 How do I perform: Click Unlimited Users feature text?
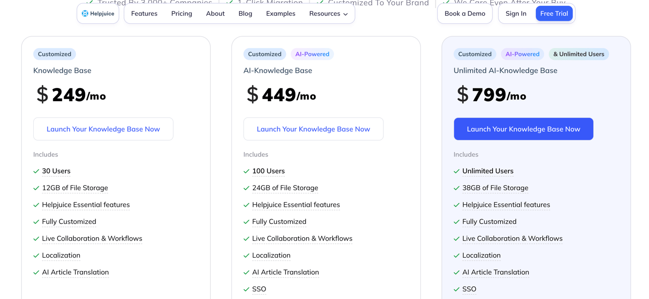[x=488, y=171]
